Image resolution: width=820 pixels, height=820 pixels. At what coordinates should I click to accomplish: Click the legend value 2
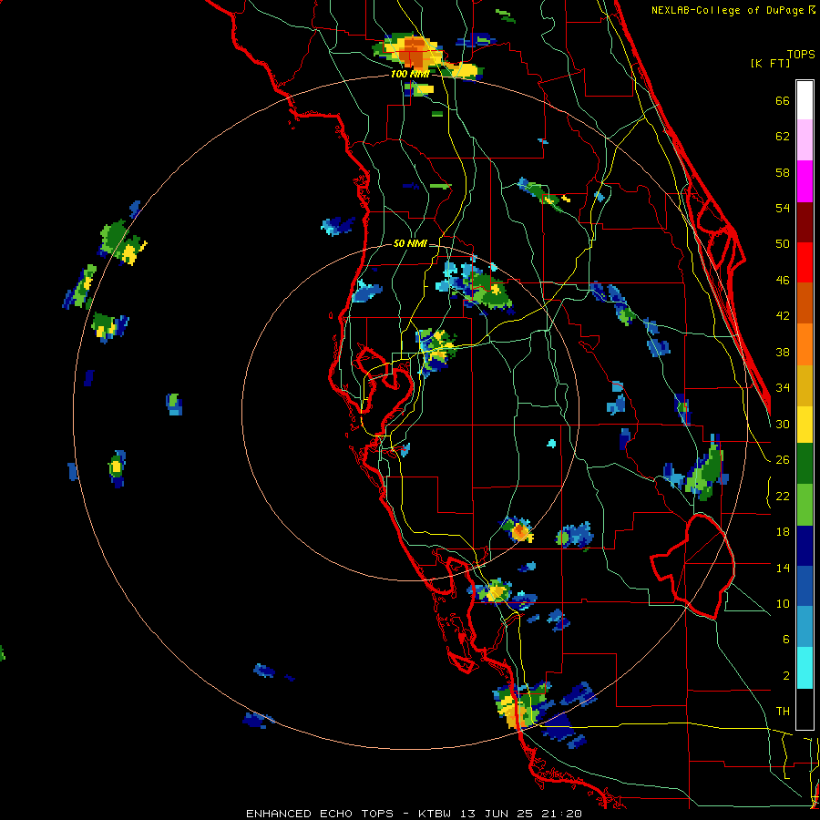click(x=785, y=676)
